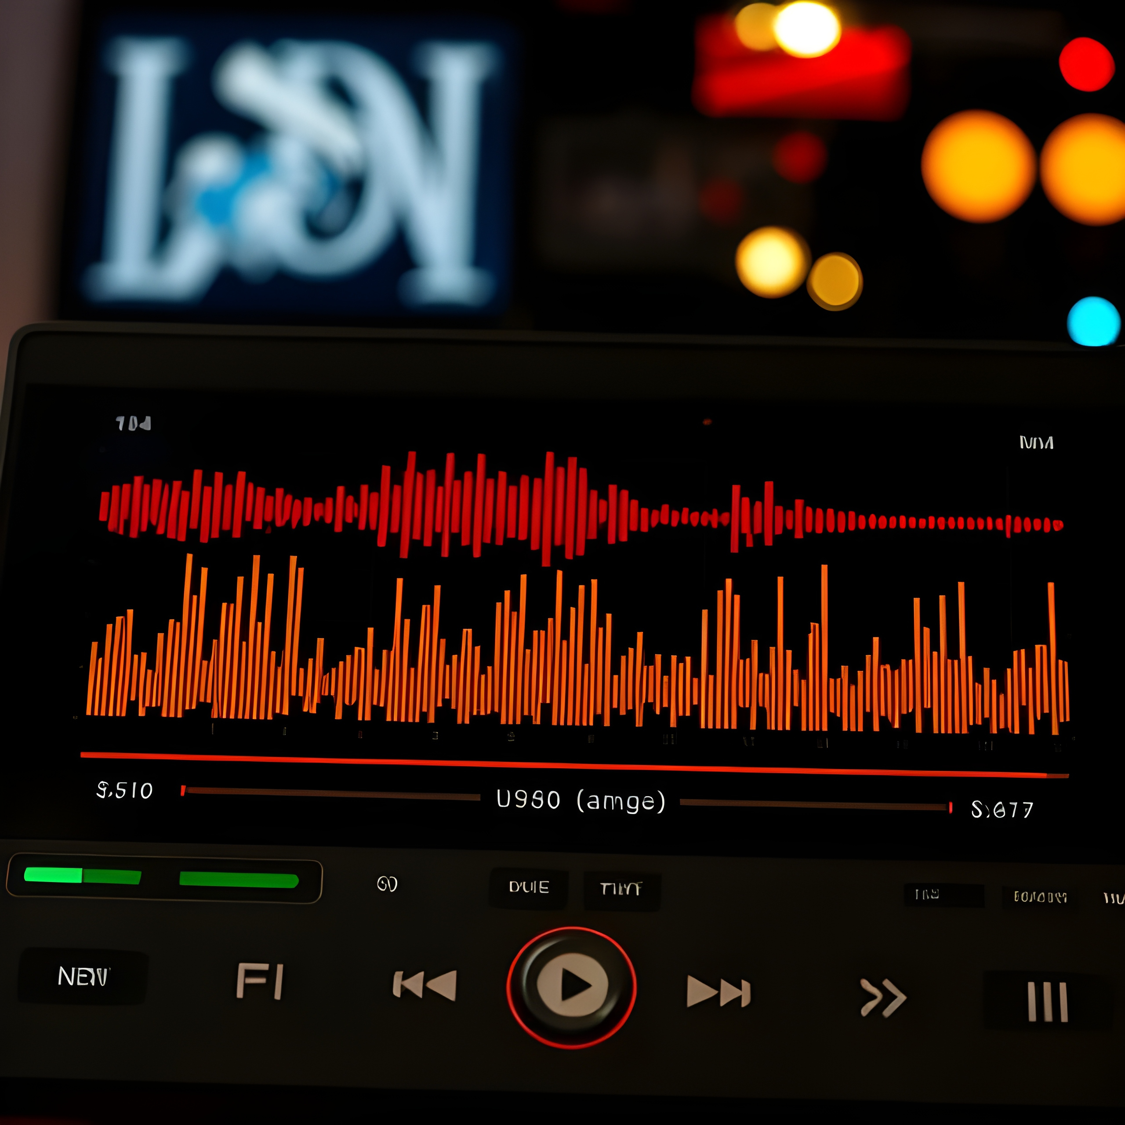Click the three vertical bars icon
Screen dimensions: 1125x1125
tap(1047, 1002)
